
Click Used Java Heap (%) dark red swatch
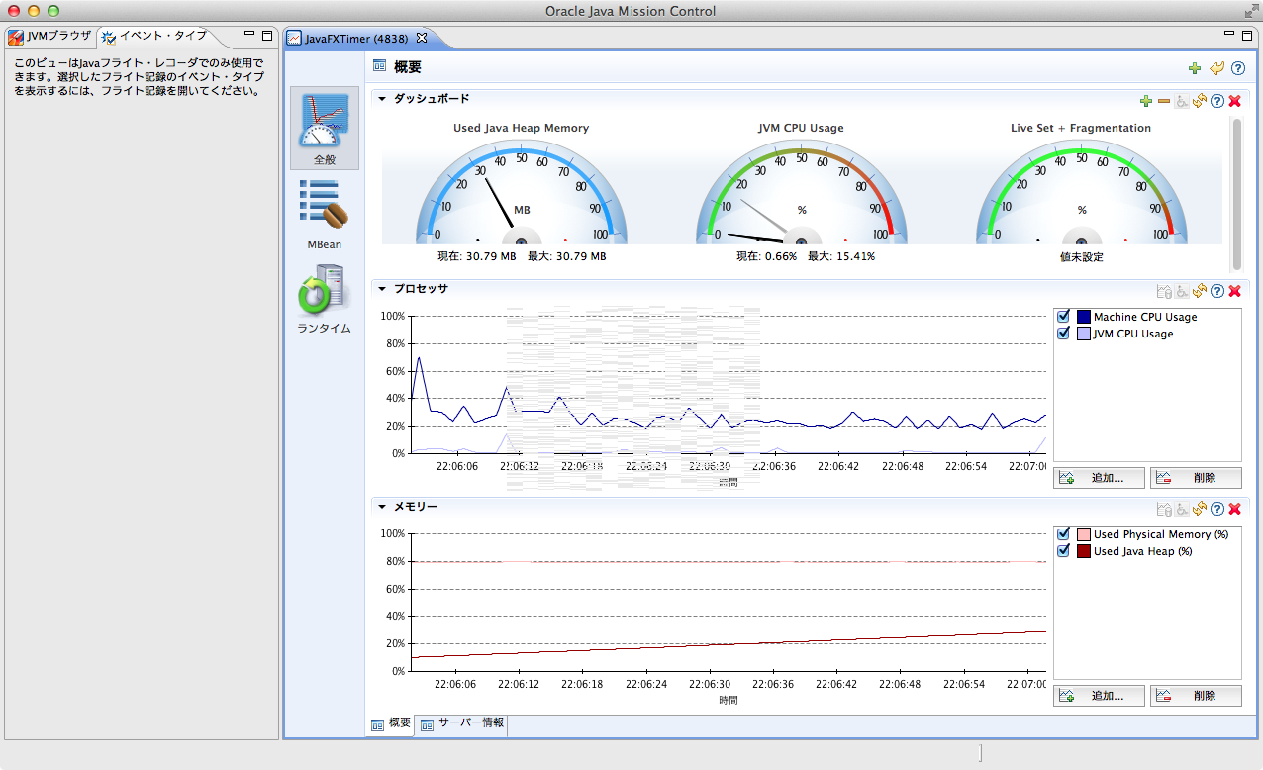pyautogui.click(x=1083, y=551)
